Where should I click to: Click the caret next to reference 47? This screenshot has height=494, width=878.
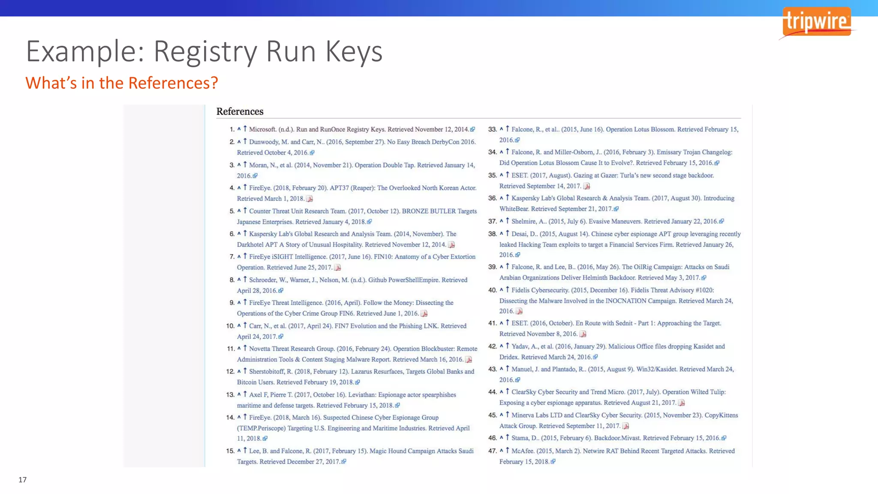click(501, 451)
